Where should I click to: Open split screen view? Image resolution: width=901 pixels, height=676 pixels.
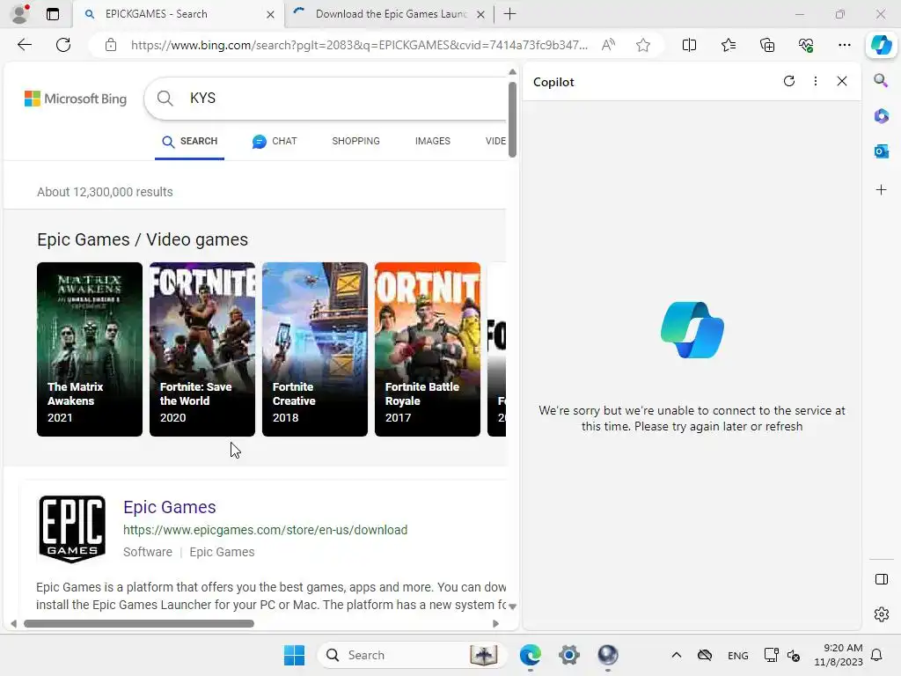(x=689, y=45)
